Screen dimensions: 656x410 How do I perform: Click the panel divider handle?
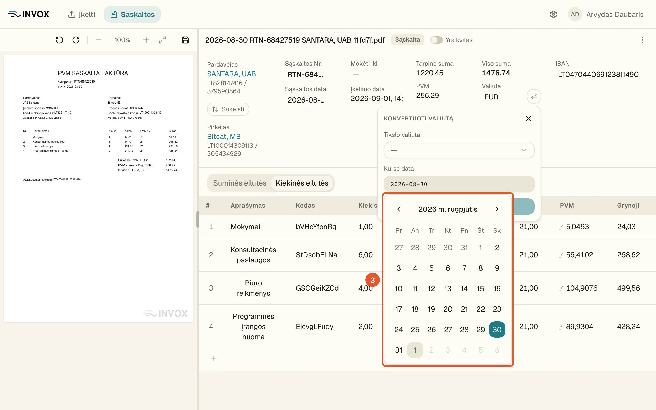point(198,219)
